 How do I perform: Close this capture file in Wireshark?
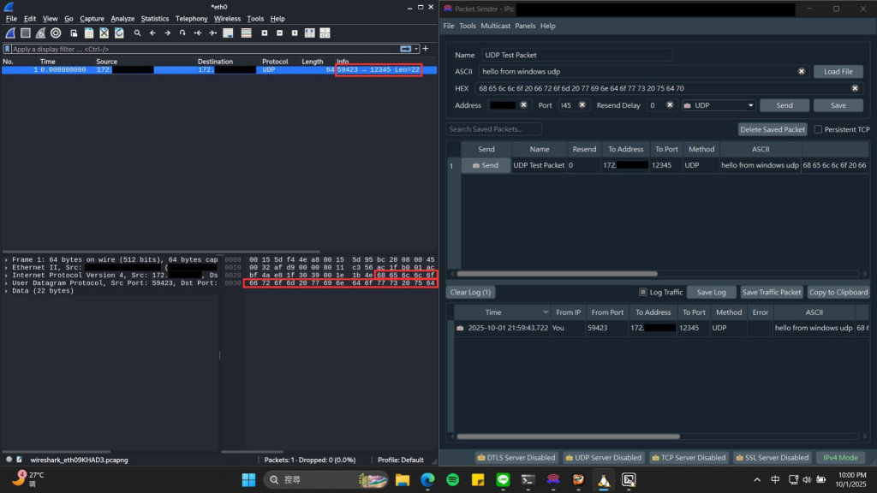[x=104, y=33]
